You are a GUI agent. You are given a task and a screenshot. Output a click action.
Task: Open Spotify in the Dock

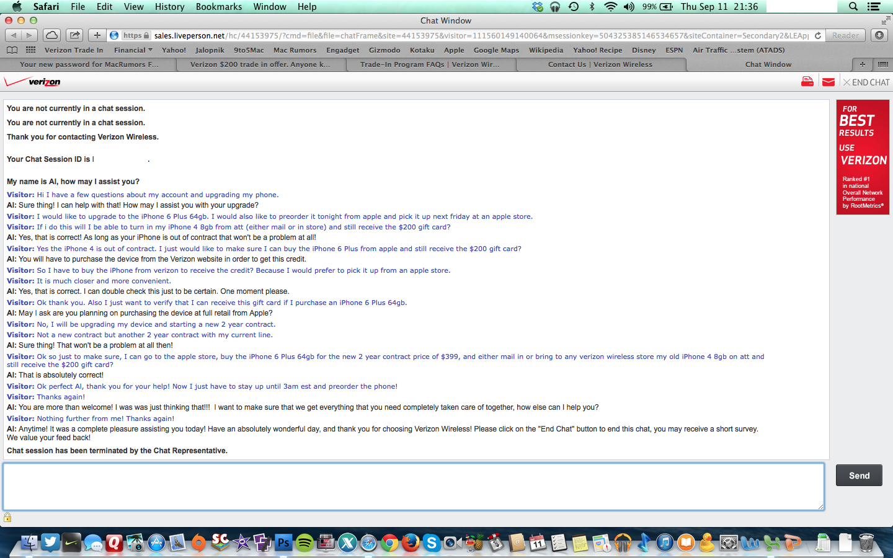[304, 543]
